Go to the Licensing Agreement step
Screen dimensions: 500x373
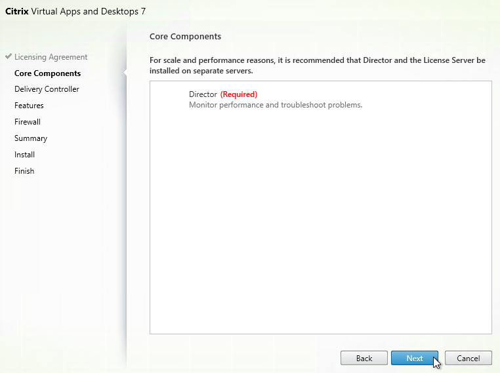click(x=51, y=57)
